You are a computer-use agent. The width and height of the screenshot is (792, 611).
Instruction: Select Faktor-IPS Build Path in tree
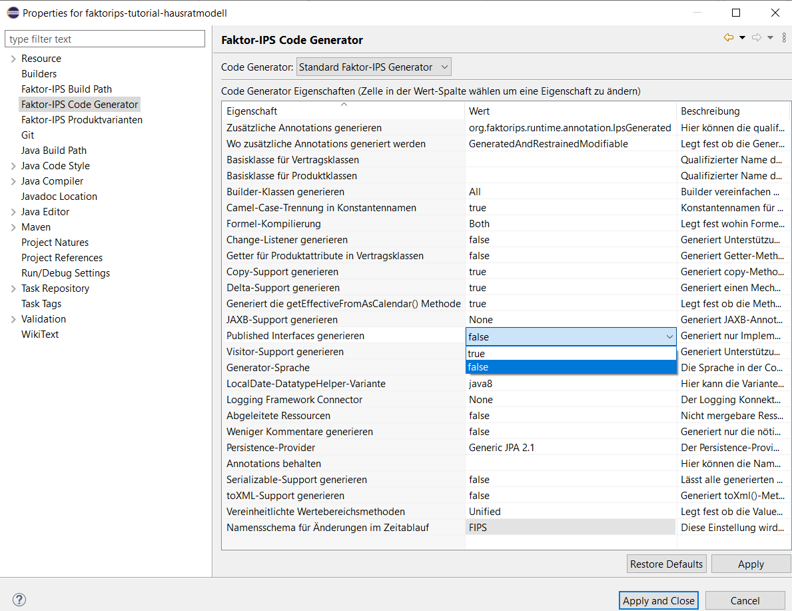pyautogui.click(x=66, y=89)
